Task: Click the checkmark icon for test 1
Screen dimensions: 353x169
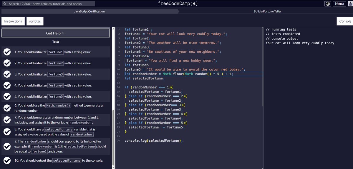Action: [7, 52]
